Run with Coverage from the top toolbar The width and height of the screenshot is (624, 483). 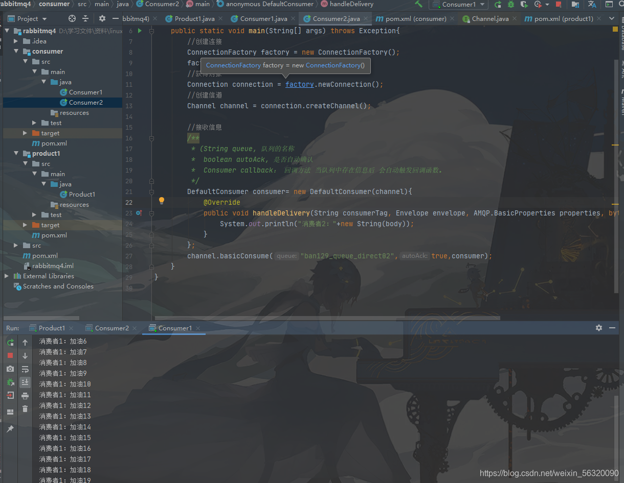524,4
